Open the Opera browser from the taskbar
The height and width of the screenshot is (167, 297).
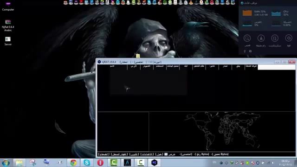100,163
